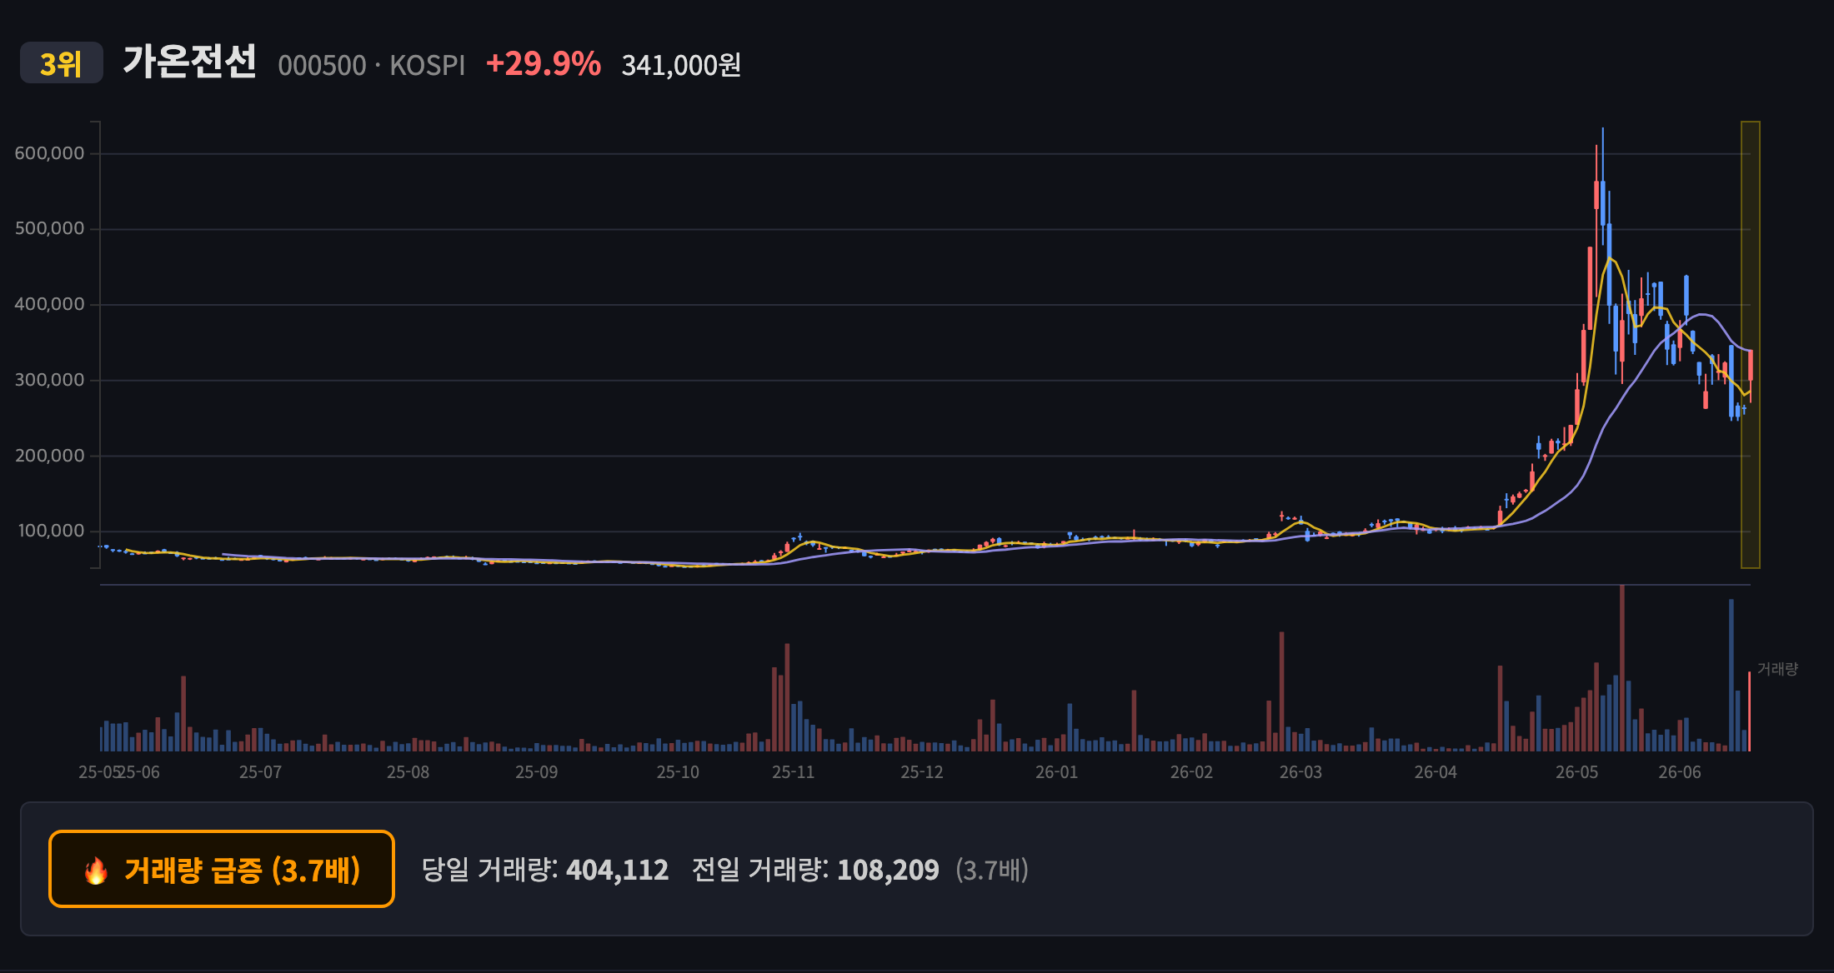The width and height of the screenshot is (1834, 973).
Task: Select the stock name 가온전선
Action: (x=189, y=62)
